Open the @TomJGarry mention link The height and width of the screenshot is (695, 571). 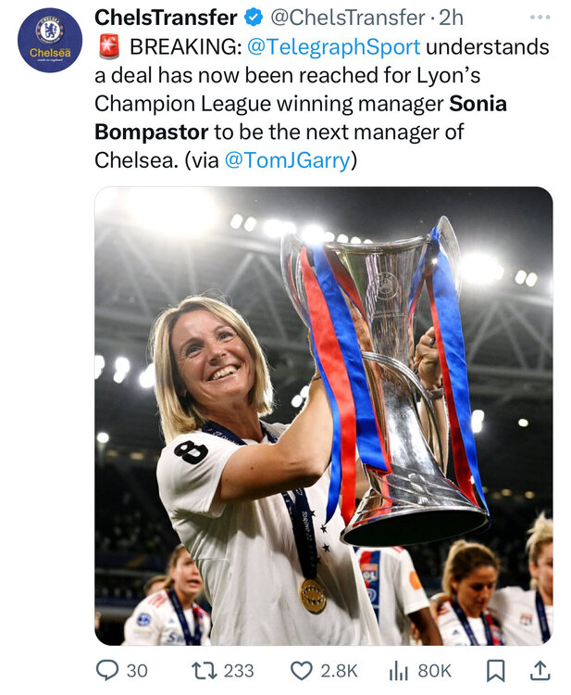(x=287, y=160)
